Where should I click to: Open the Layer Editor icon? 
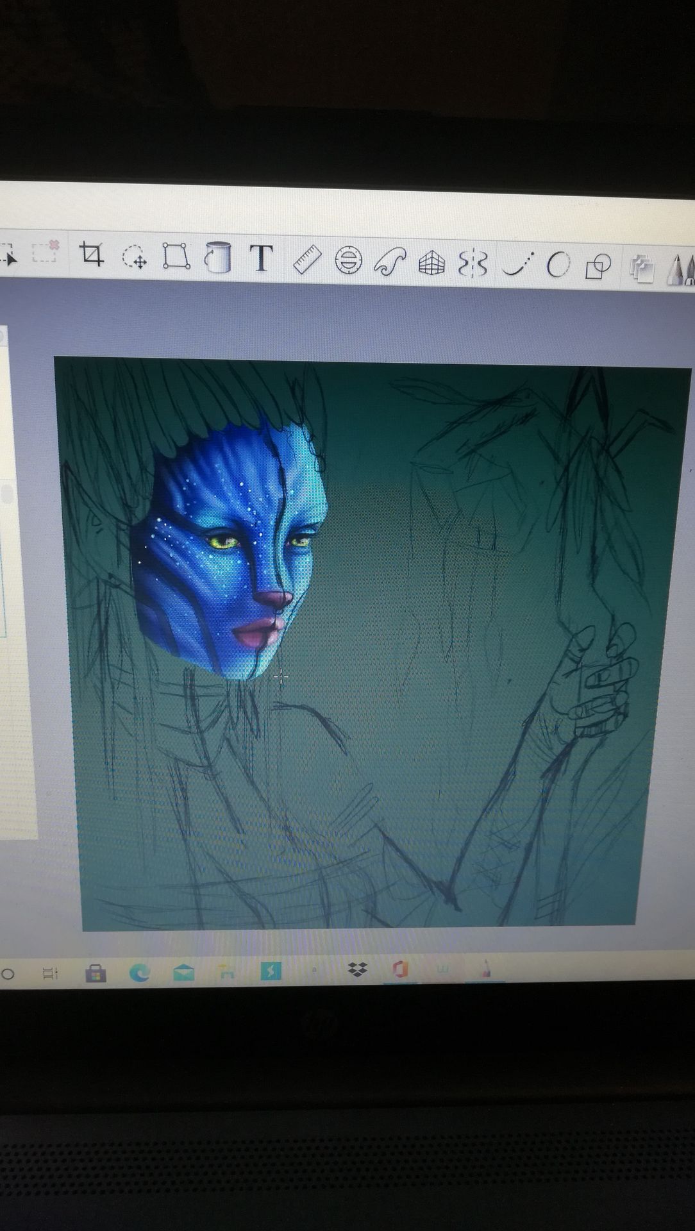[642, 268]
